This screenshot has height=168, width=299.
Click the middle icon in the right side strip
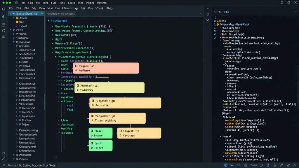(x=208, y=15)
